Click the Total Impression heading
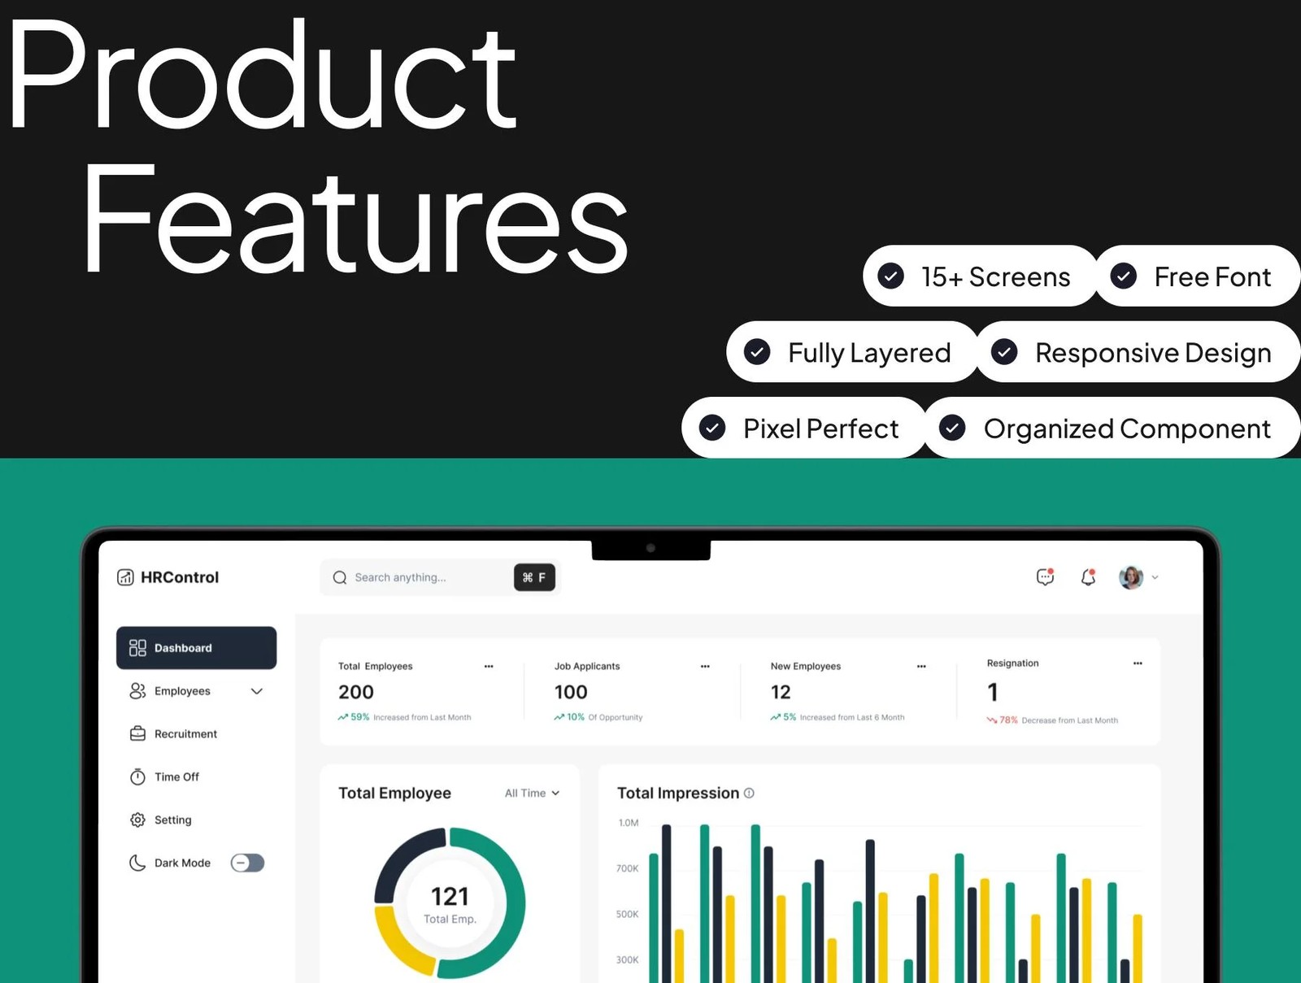This screenshot has height=983, width=1301. point(678,793)
